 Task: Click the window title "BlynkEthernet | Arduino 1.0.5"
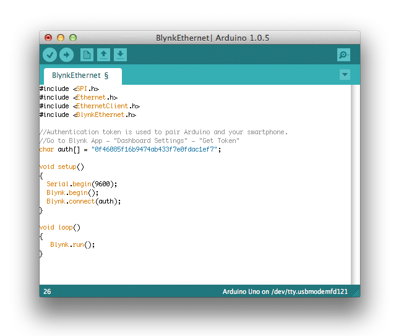212,38
